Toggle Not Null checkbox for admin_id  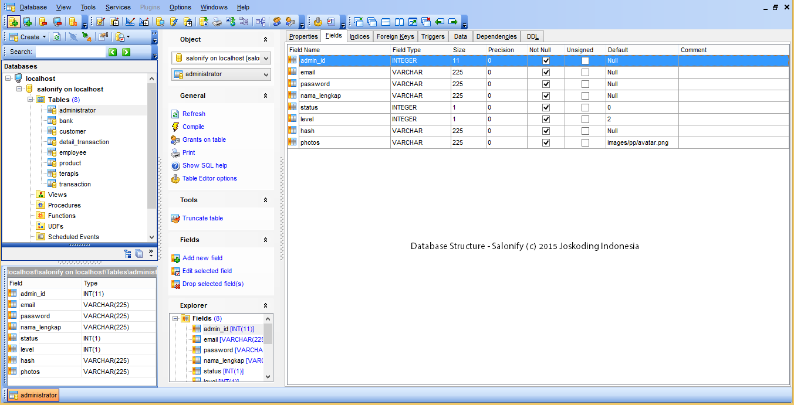tap(546, 60)
